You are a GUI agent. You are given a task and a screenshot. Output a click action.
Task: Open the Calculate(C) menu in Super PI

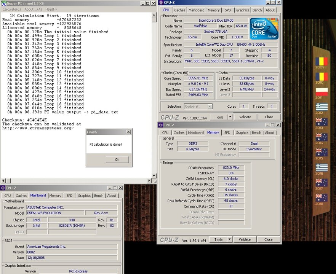(12, 9)
